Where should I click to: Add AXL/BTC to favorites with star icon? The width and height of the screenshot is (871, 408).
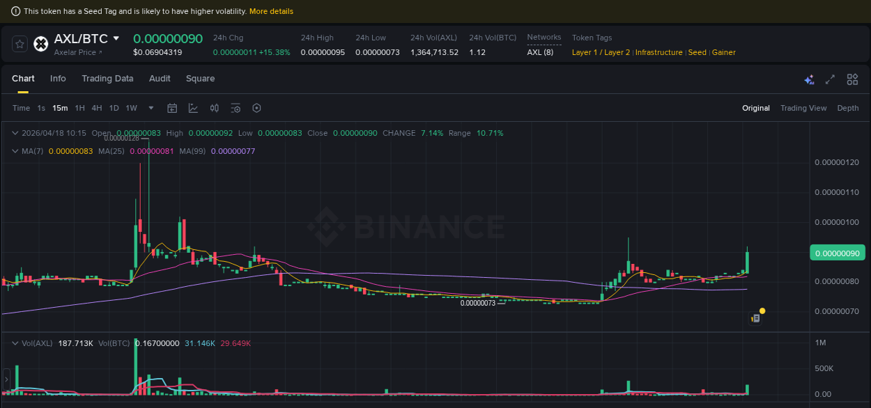pyautogui.click(x=20, y=44)
